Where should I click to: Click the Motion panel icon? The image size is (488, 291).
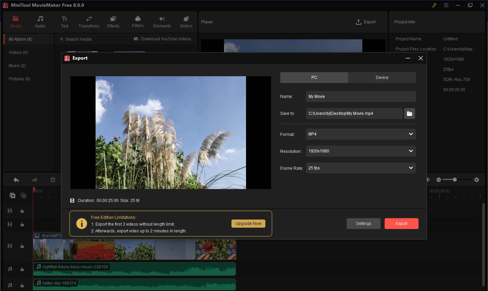pos(186,22)
